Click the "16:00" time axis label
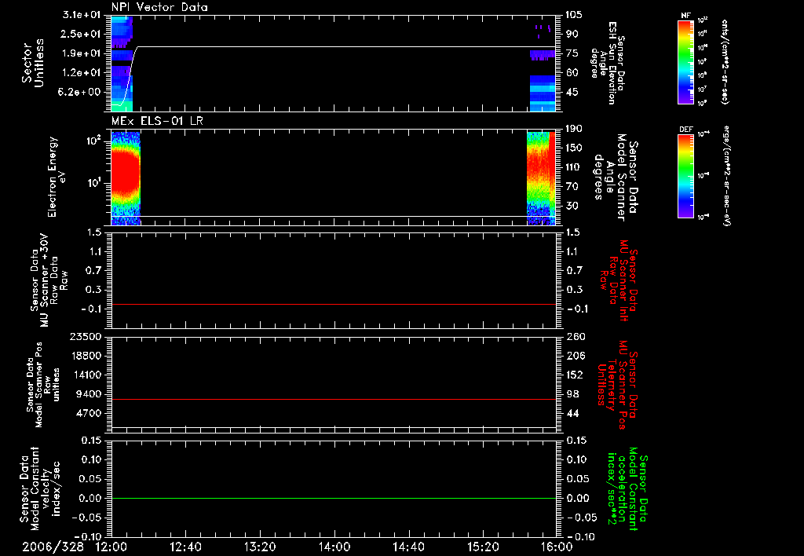The width and height of the screenshot is (804, 556). (x=557, y=547)
